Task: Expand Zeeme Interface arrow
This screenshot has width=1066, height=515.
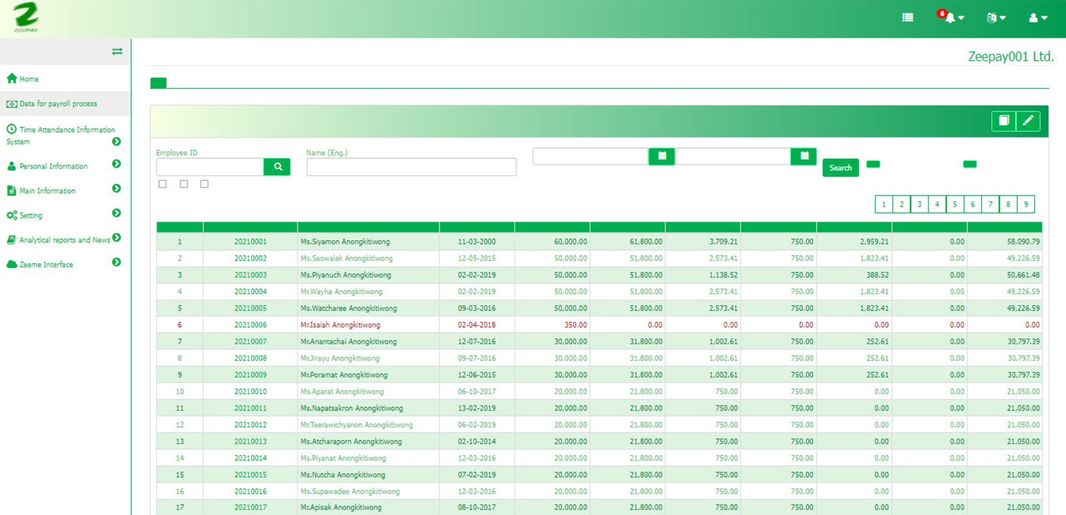Action: [116, 262]
